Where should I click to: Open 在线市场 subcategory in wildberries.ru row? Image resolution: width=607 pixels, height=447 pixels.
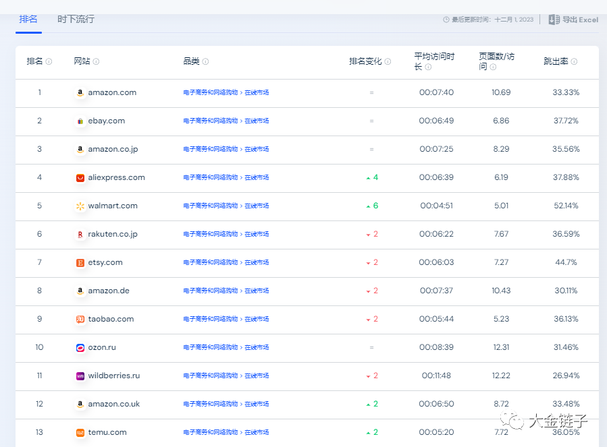257,376
